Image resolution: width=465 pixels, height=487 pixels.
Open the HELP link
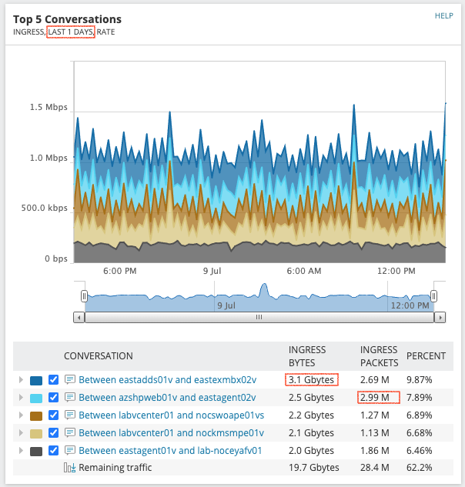(x=444, y=16)
